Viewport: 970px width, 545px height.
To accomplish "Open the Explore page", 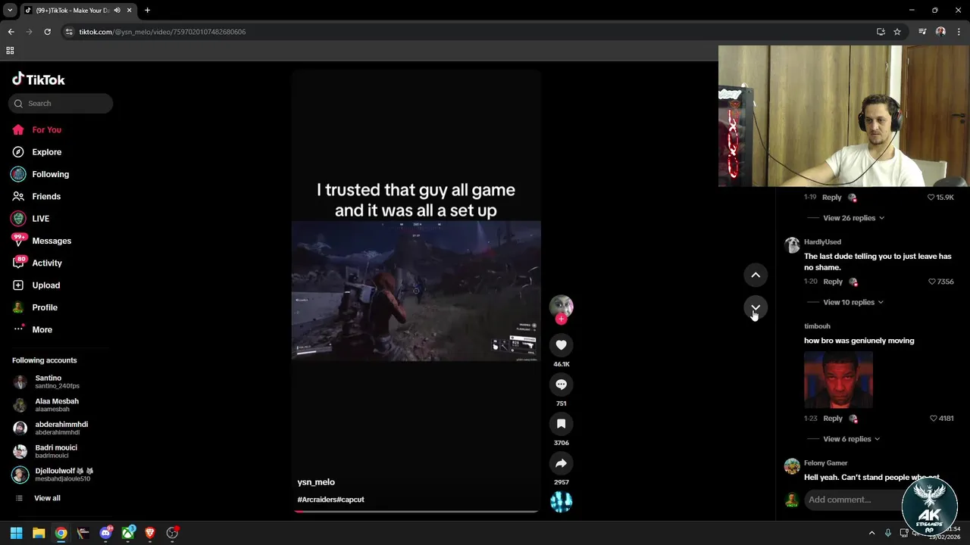I will pyautogui.click(x=46, y=152).
